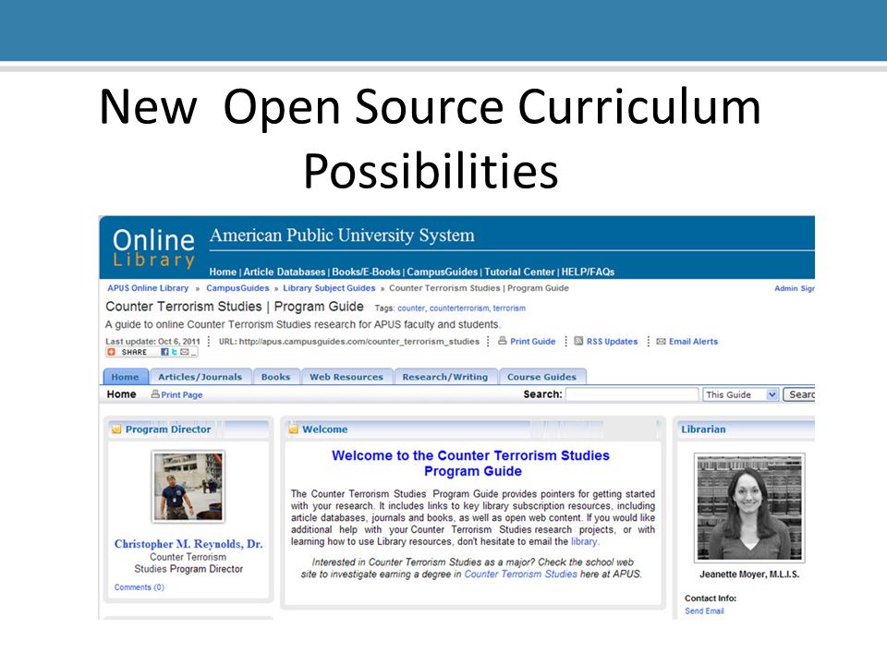Click the italic Counter Terrorism Studies link
Screen dimensions: 887x665
pos(520,574)
